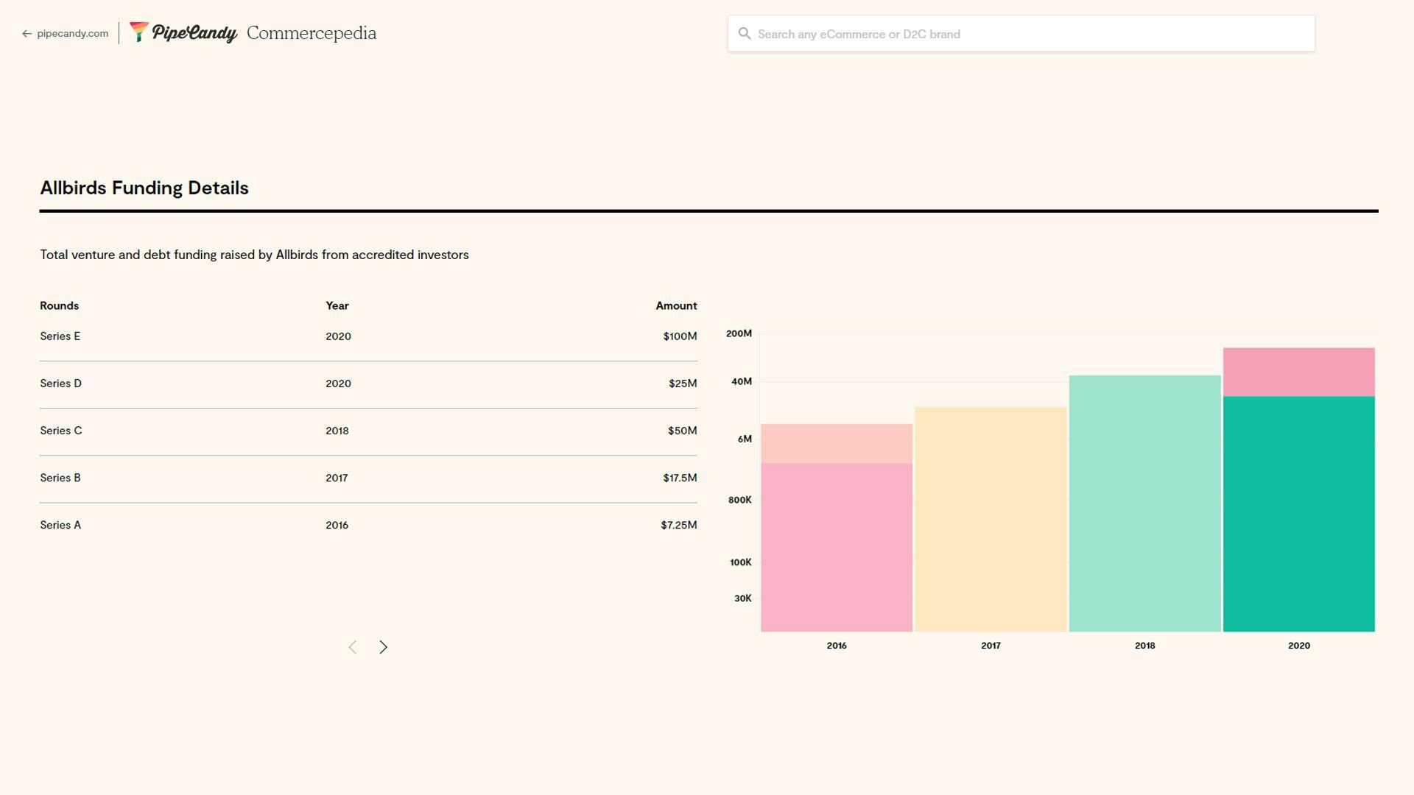Click the $7.25M amount cell

(679, 525)
